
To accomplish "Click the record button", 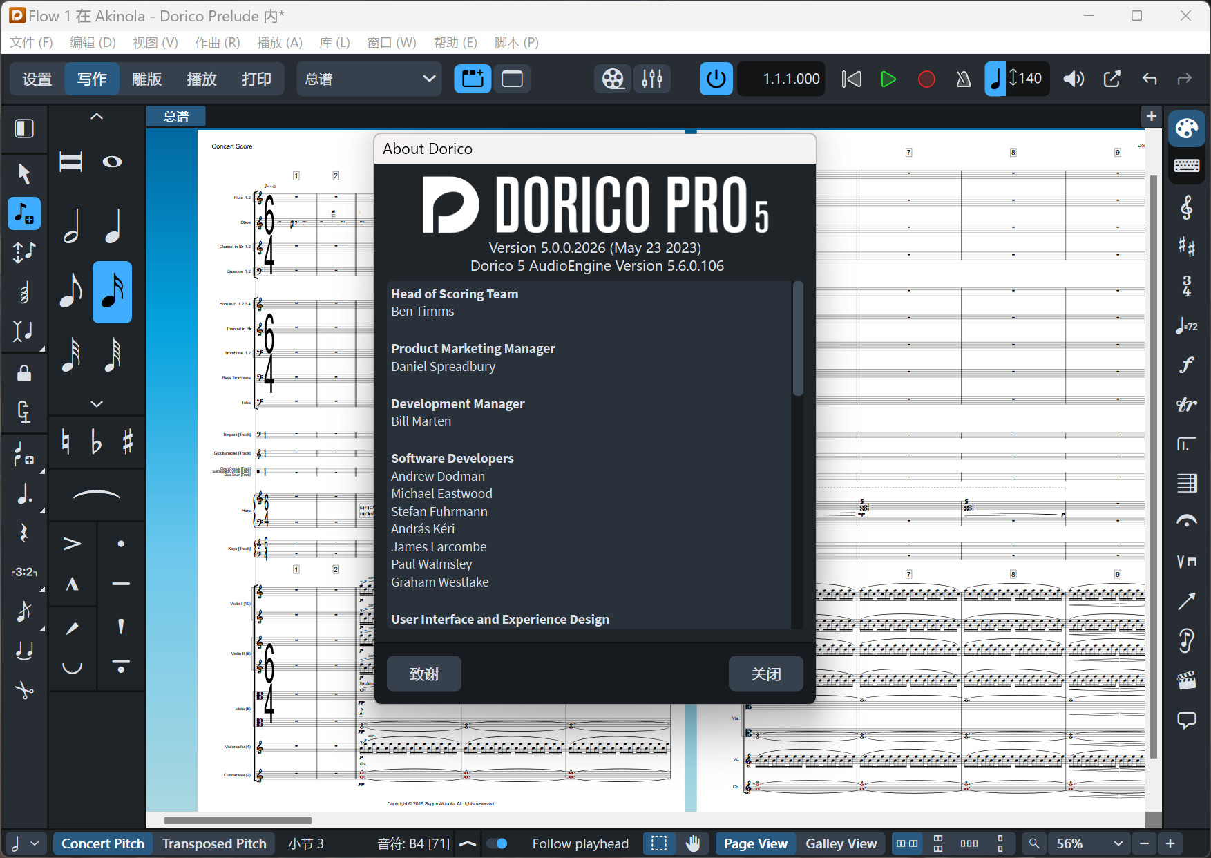I will (x=926, y=79).
